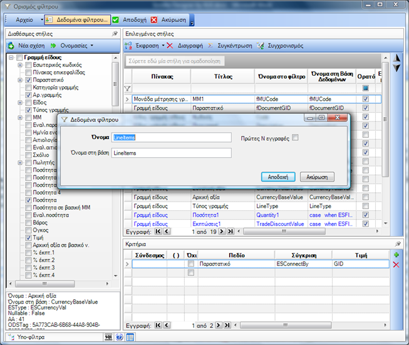Click the red X Διαγραφή icon
Screen dimensions: 409x345
170,46
